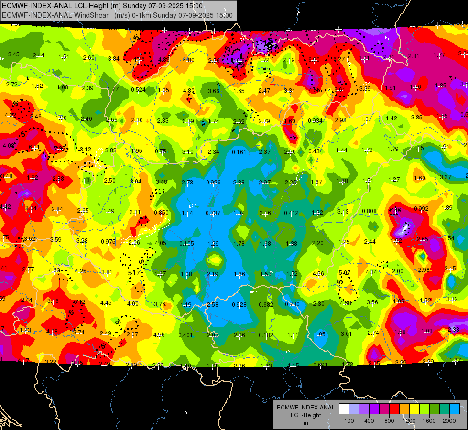This screenshot has width=468, height=430.
Task: Click the wind shear value 0.808
Action: tap(369, 211)
